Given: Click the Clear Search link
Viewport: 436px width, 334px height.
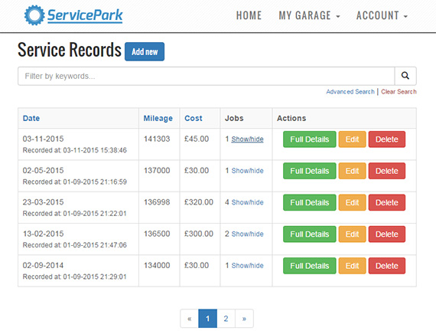Looking at the screenshot, I should coord(399,92).
